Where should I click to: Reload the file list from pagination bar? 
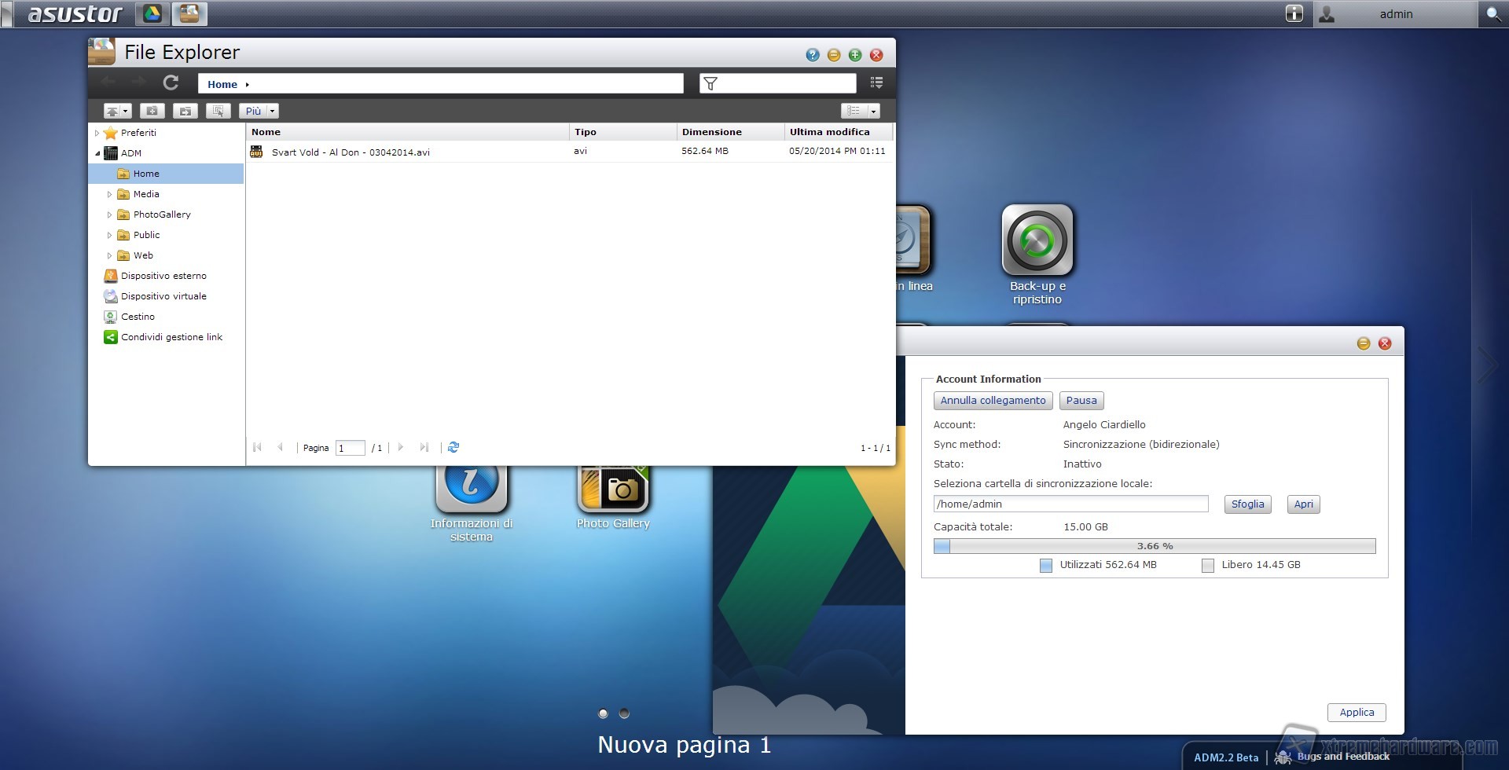(x=453, y=447)
